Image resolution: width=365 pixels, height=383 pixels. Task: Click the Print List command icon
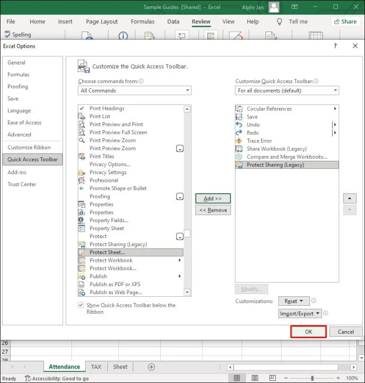(81, 116)
